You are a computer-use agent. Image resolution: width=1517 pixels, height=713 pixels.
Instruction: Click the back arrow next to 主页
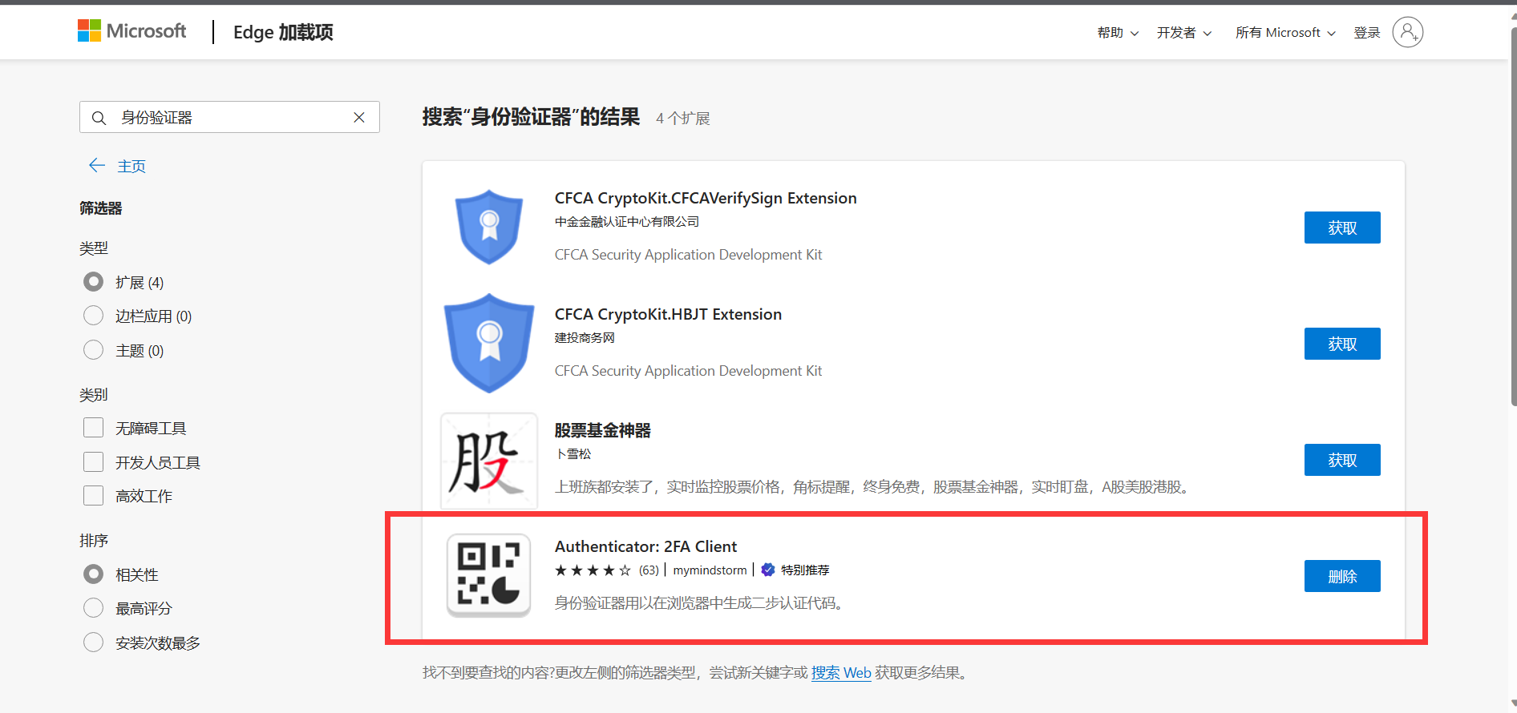click(97, 165)
